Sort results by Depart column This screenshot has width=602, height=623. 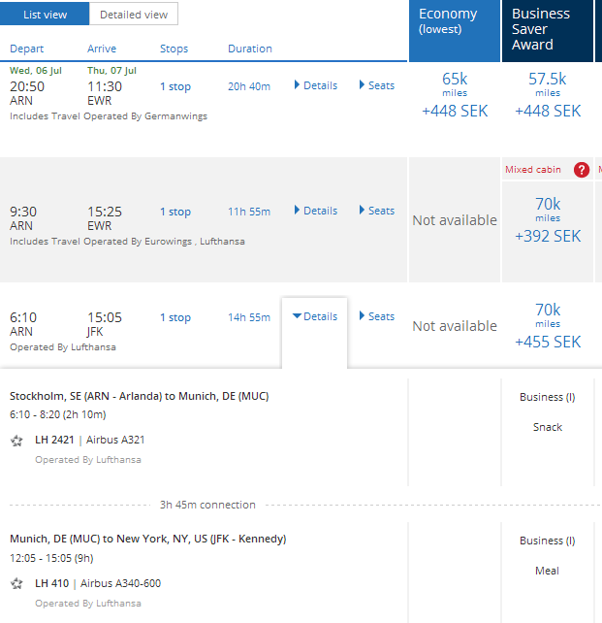[26, 49]
